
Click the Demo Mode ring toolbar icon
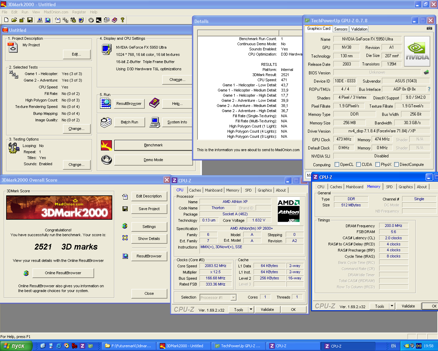[x=91, y=20]
